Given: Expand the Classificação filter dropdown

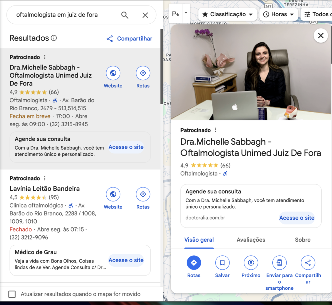Looking at the screenshot, I should coord(228,14).
